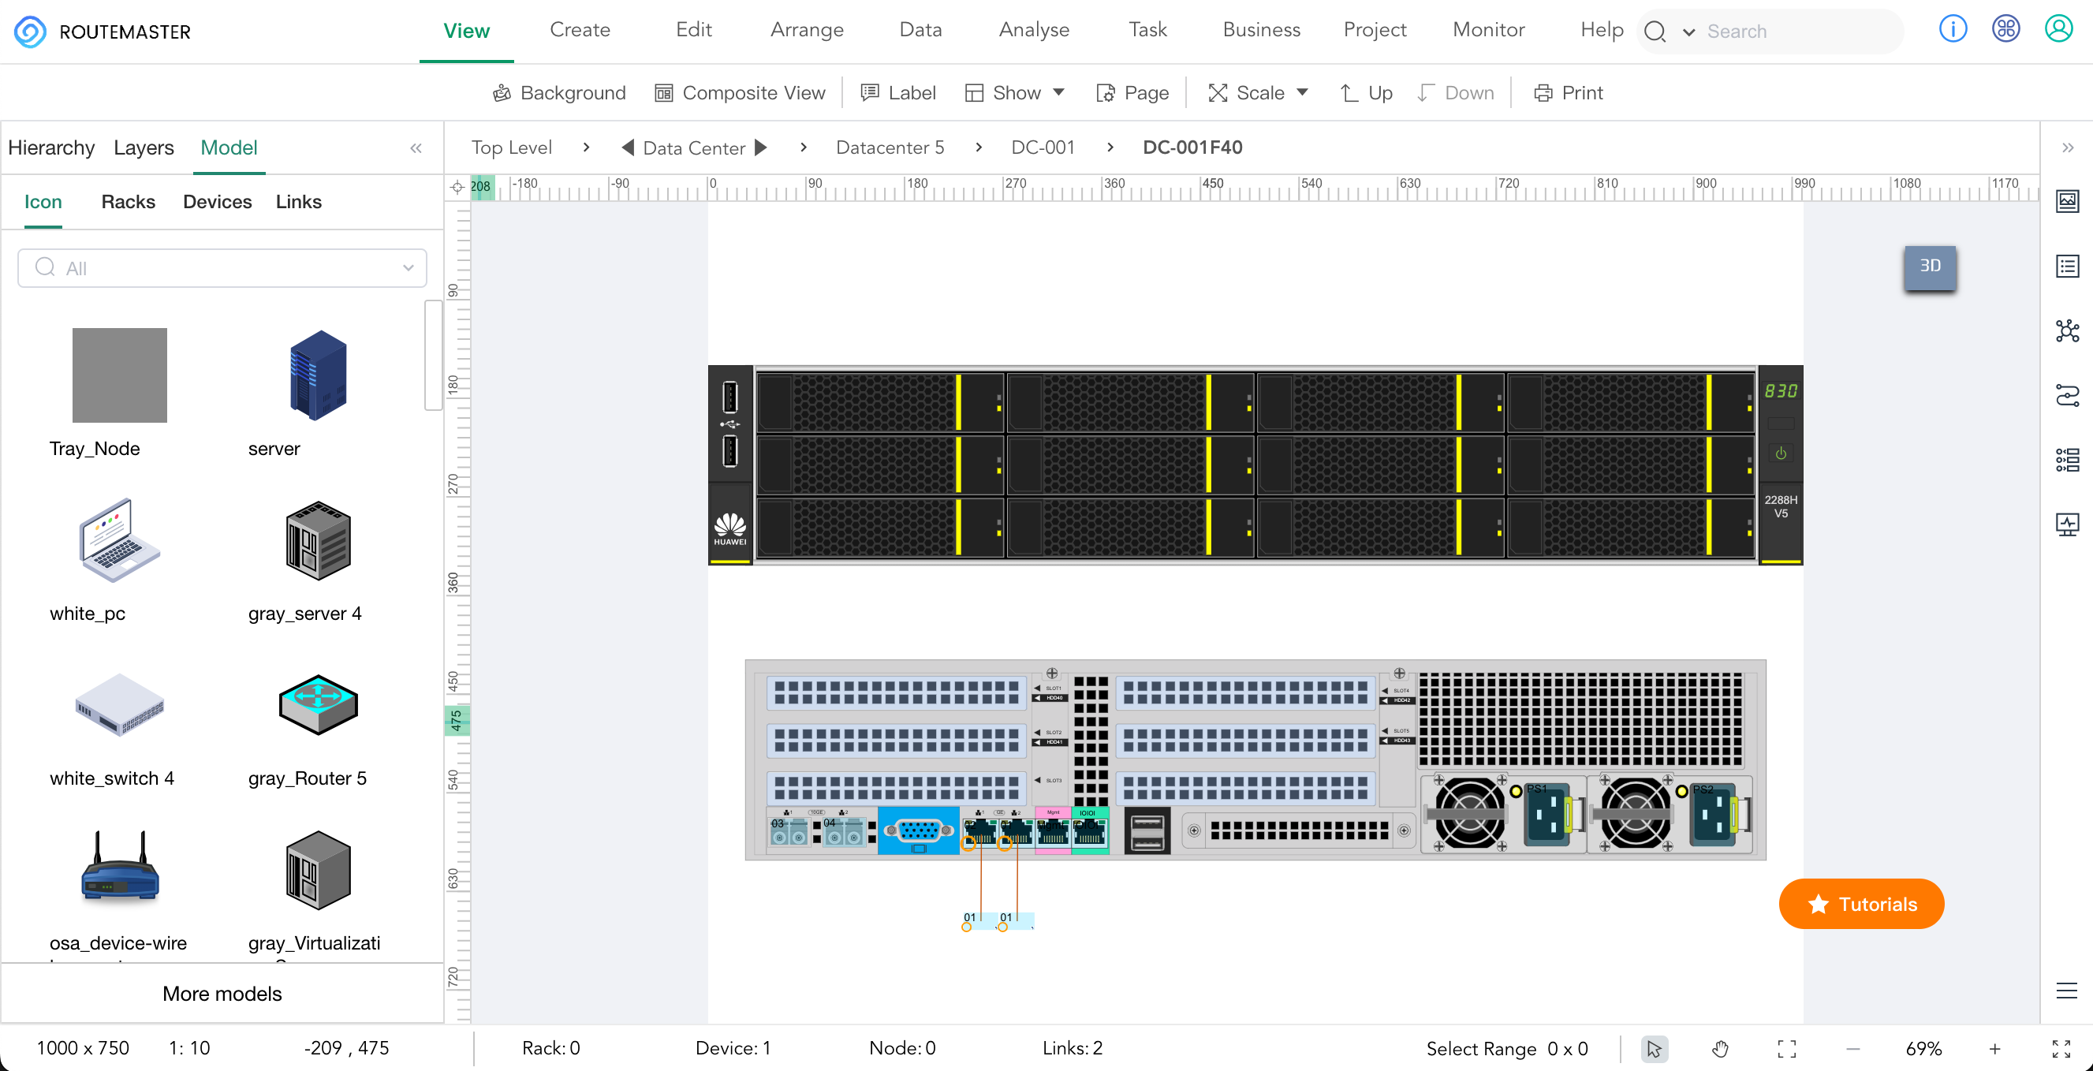
Task: Select the gray_server 4 model icon
Action: click(x=318, y=540)
